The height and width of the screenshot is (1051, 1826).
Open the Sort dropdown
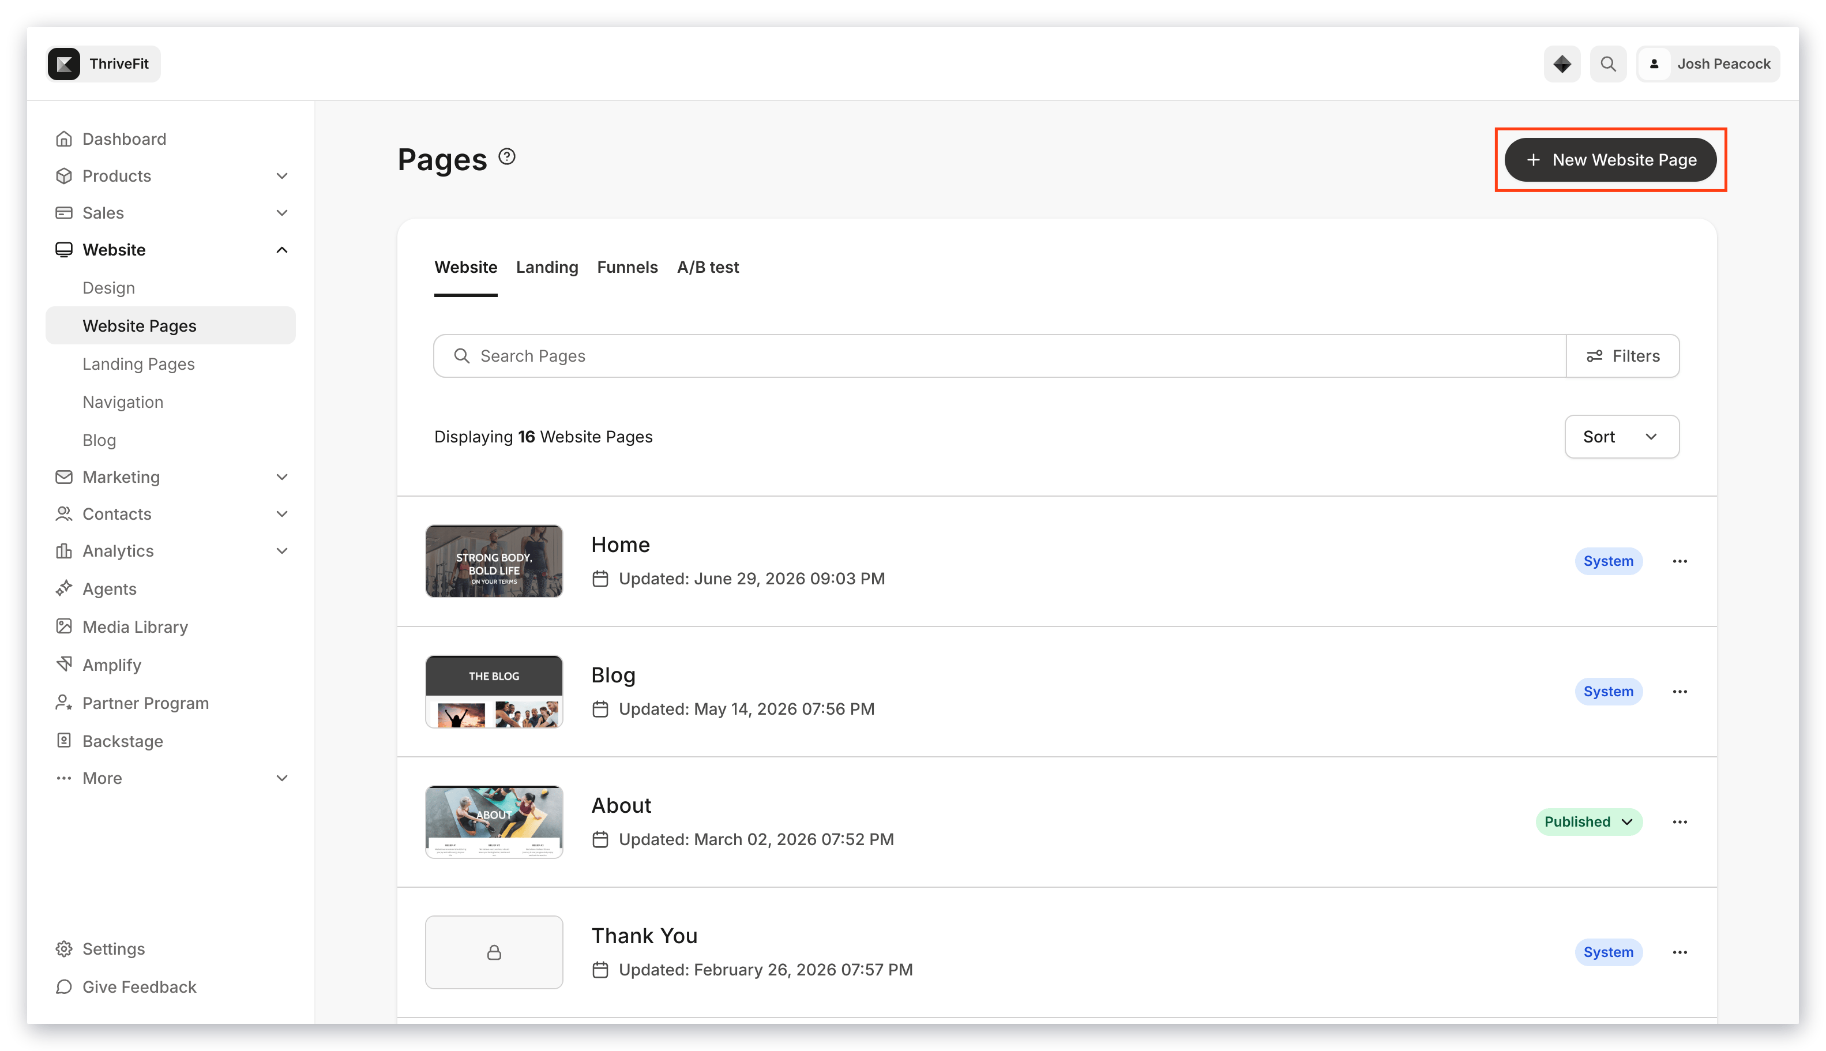pyautogui.click(x=1621, y=437)
